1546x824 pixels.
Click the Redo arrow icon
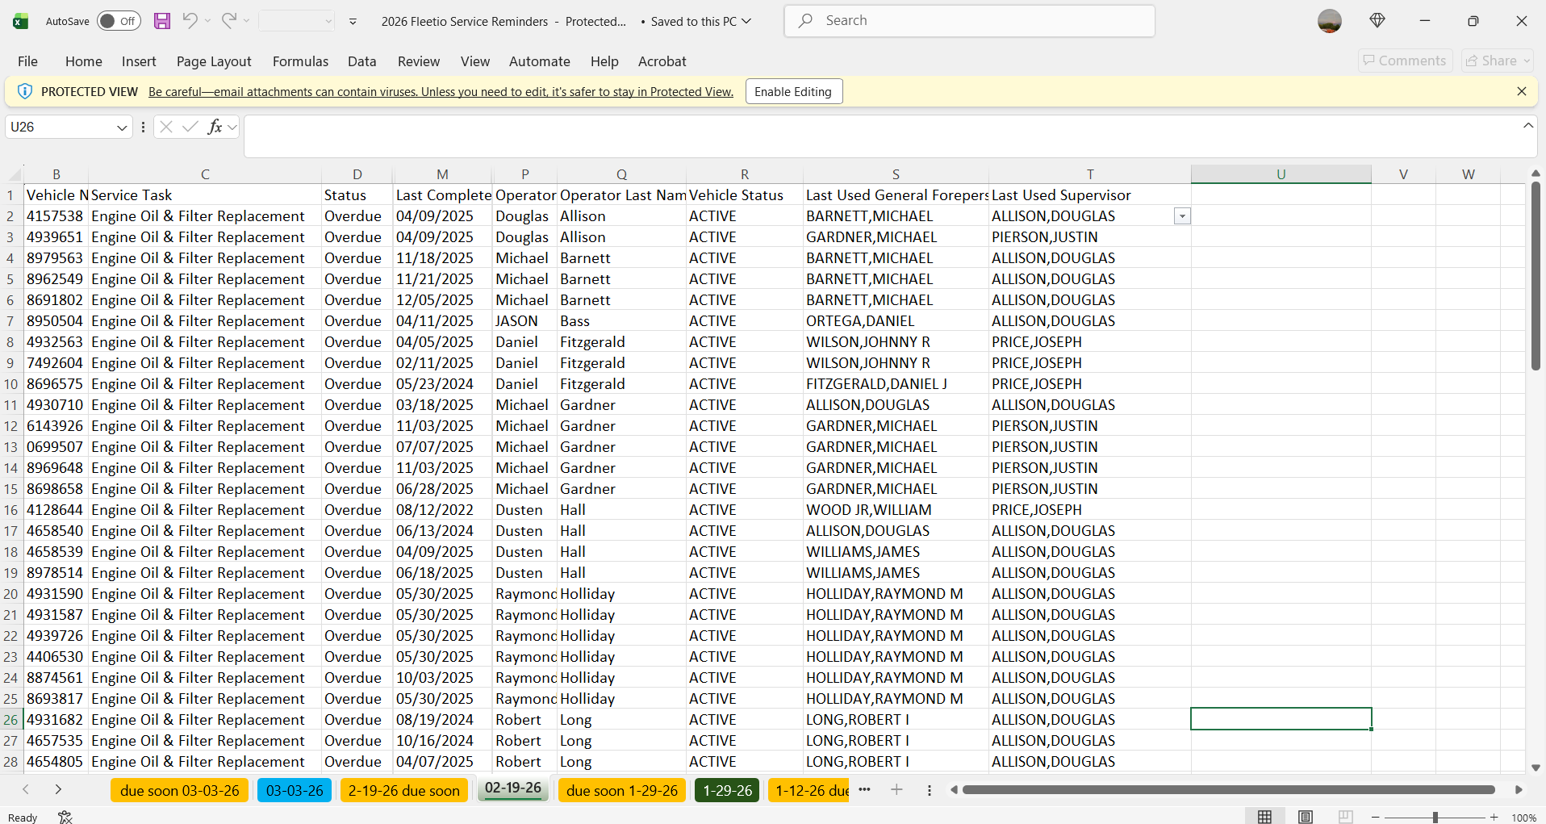click(228, 21)
